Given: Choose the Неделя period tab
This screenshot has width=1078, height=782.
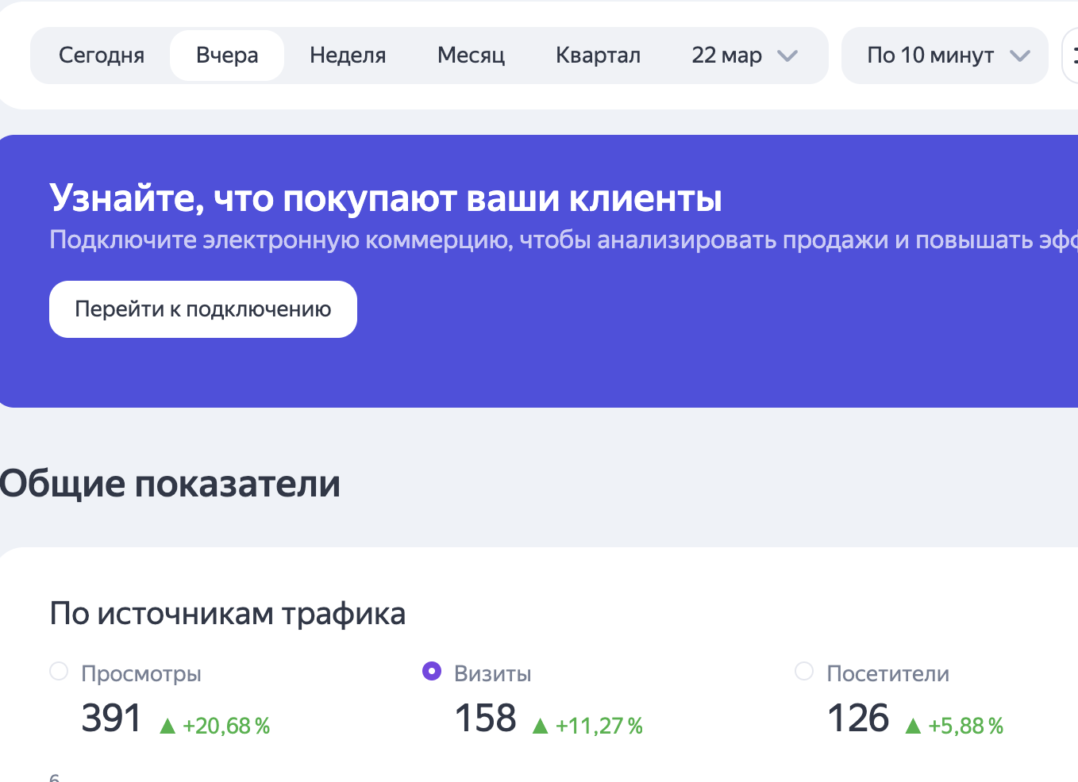Looking at the screenshot, I should pyautogui.click(x=348, y=56).
